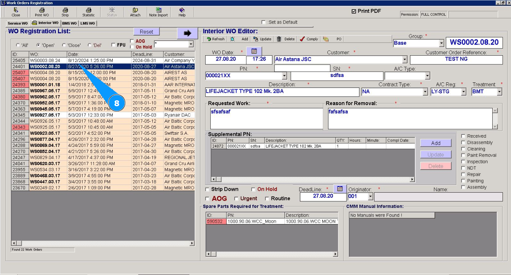Screen dimensions: 511x275
Task: Click Comply in the editor toolbar
Action: [x=309, y=39]
